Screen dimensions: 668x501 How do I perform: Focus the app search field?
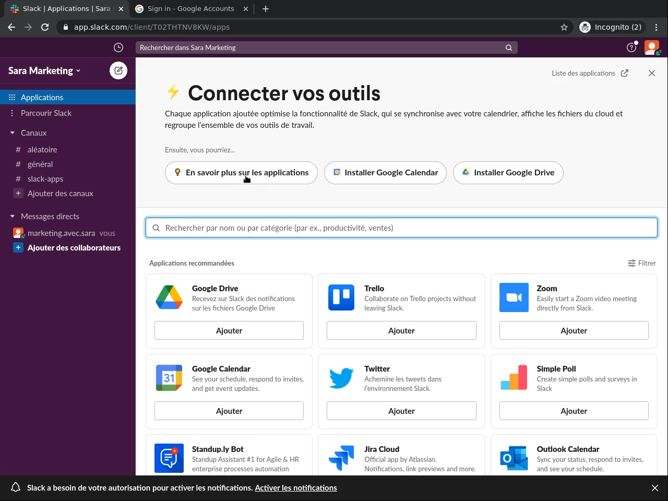pos(401,228)
